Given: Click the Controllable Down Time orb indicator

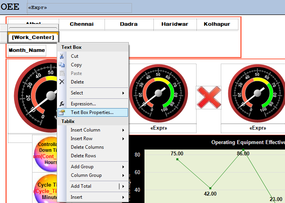Looking at the screenshot, I should (45, 153).
